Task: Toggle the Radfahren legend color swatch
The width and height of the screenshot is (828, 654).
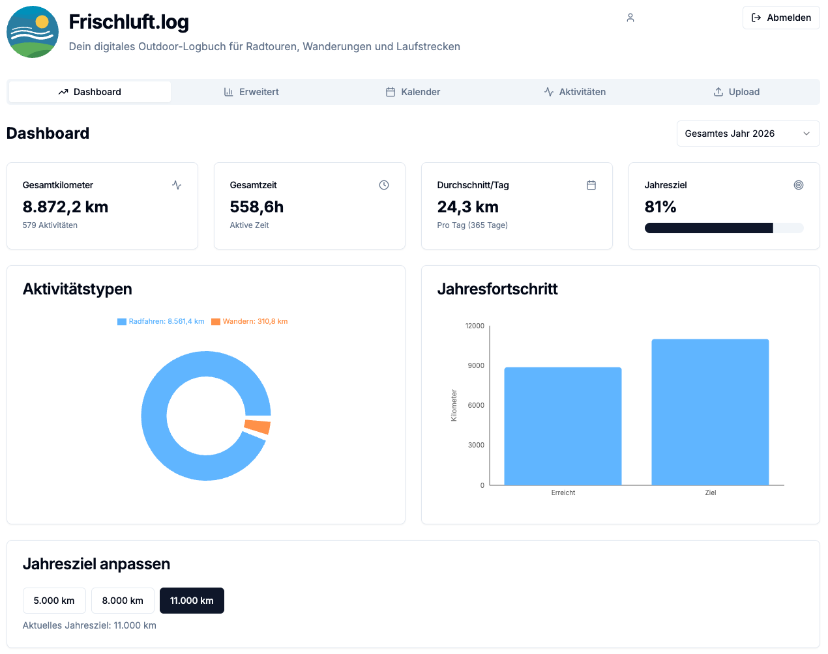Action: pos(122,322)
